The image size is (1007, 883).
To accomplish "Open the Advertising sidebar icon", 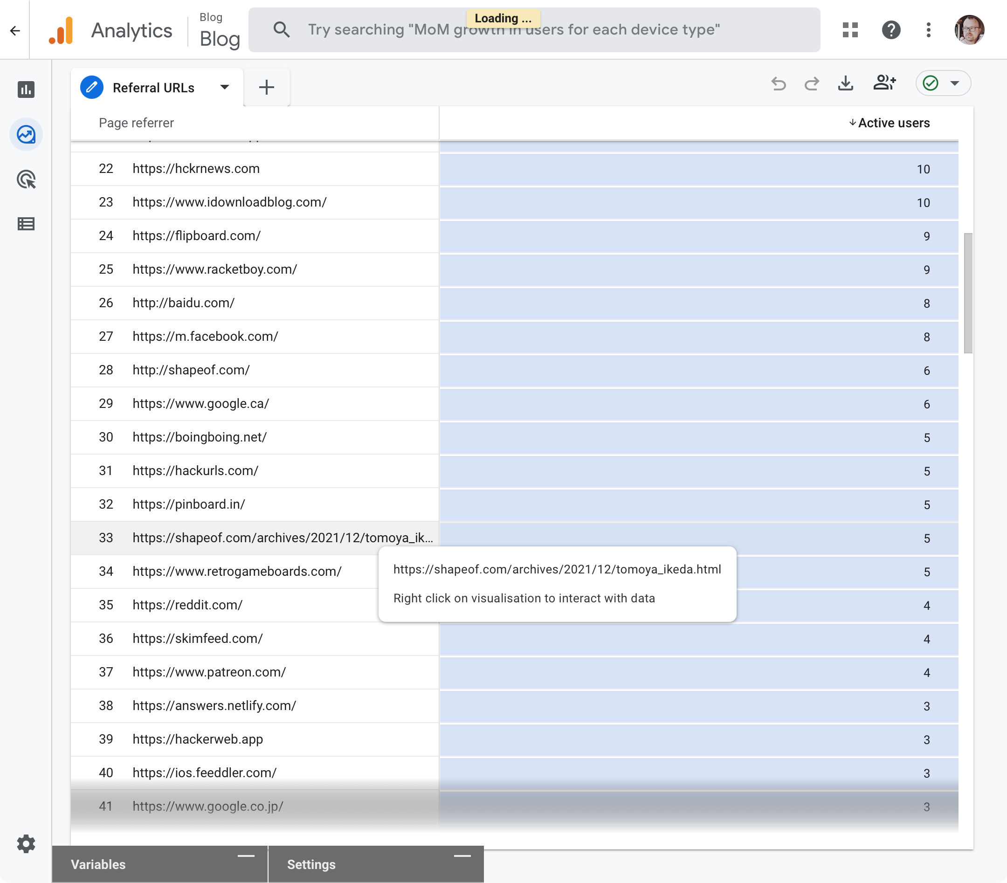I will (x=26, y=179).
